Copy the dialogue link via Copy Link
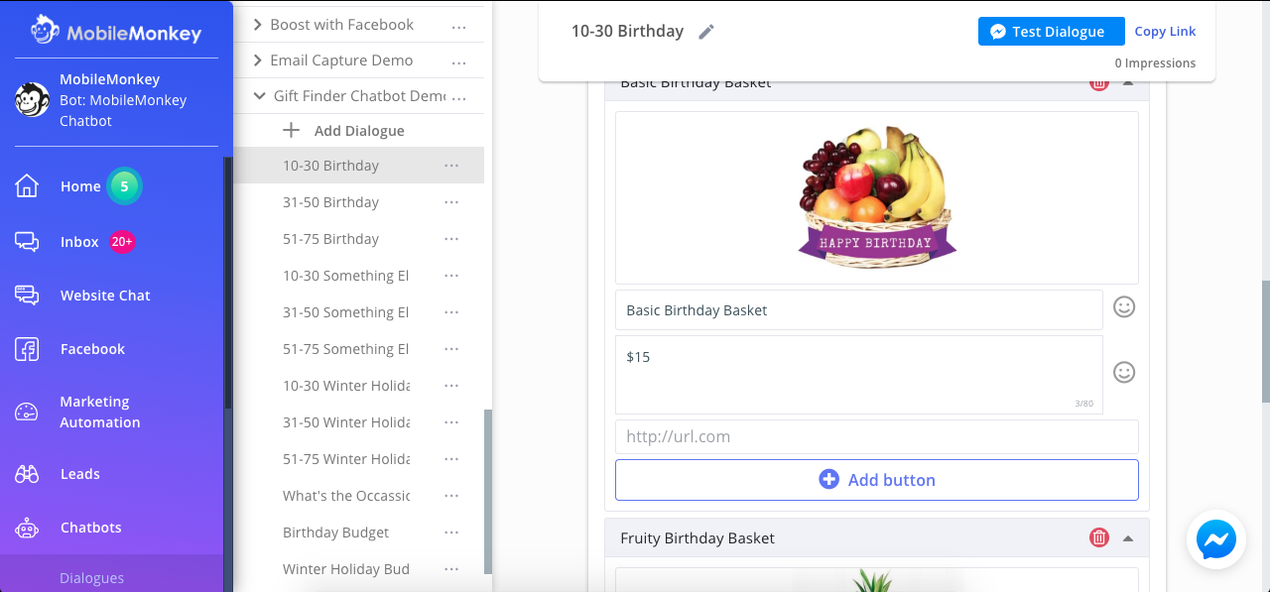 click(1165, 31)
